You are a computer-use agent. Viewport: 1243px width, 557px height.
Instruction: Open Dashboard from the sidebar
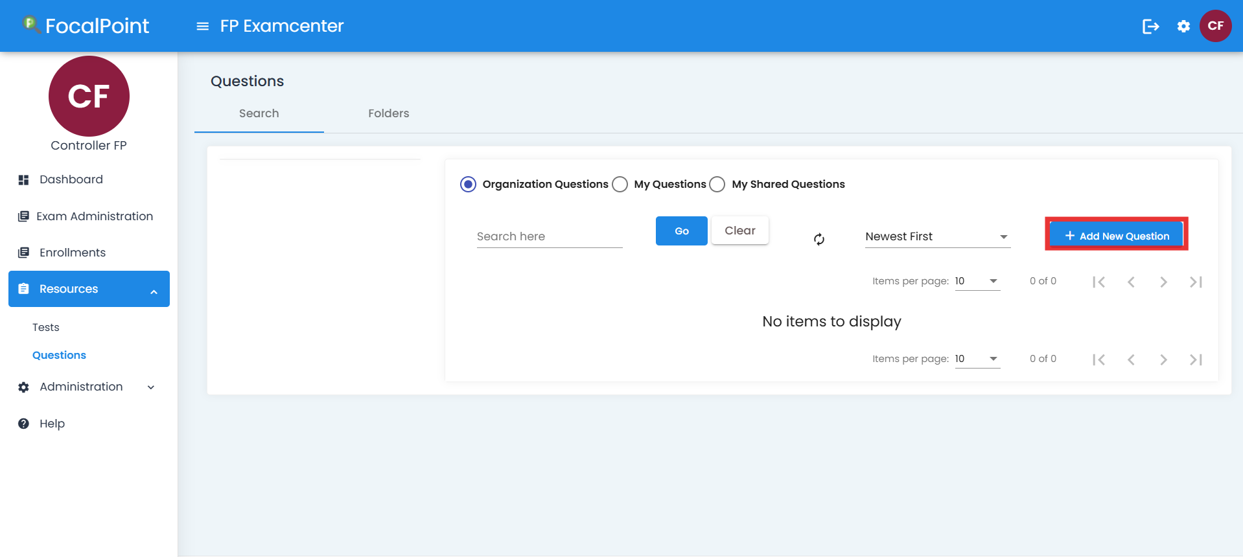[71, 179]
